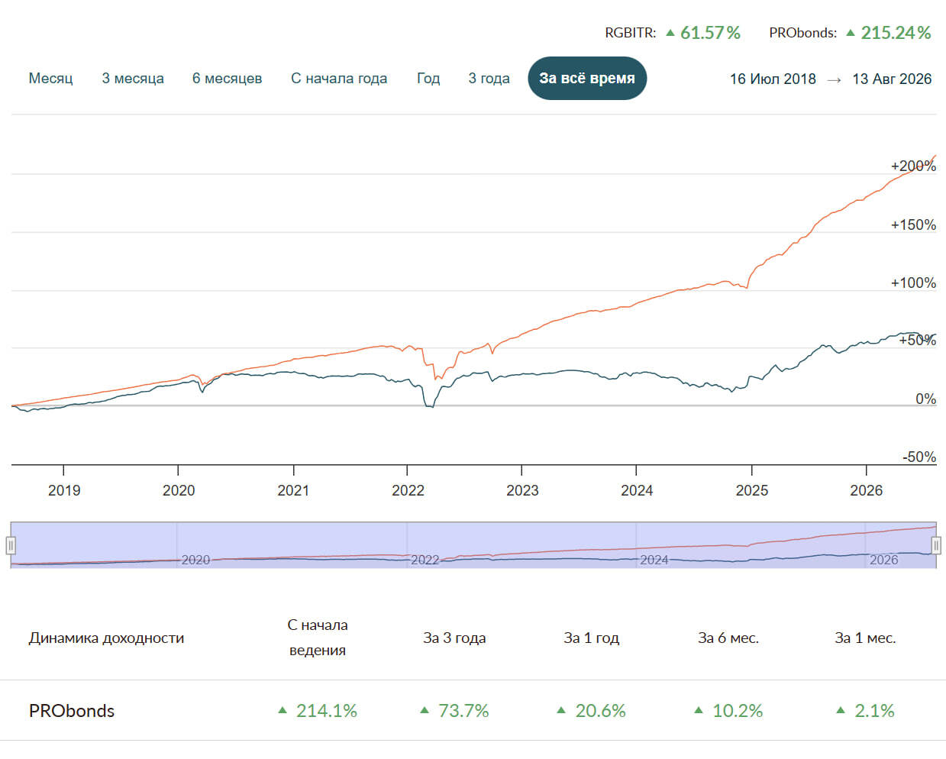Click triangle icon next to 10.2%
This screenshot has width=946, height=759.
tap(699, 710)
